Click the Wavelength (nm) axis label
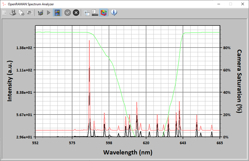 [x=127, y=152]
